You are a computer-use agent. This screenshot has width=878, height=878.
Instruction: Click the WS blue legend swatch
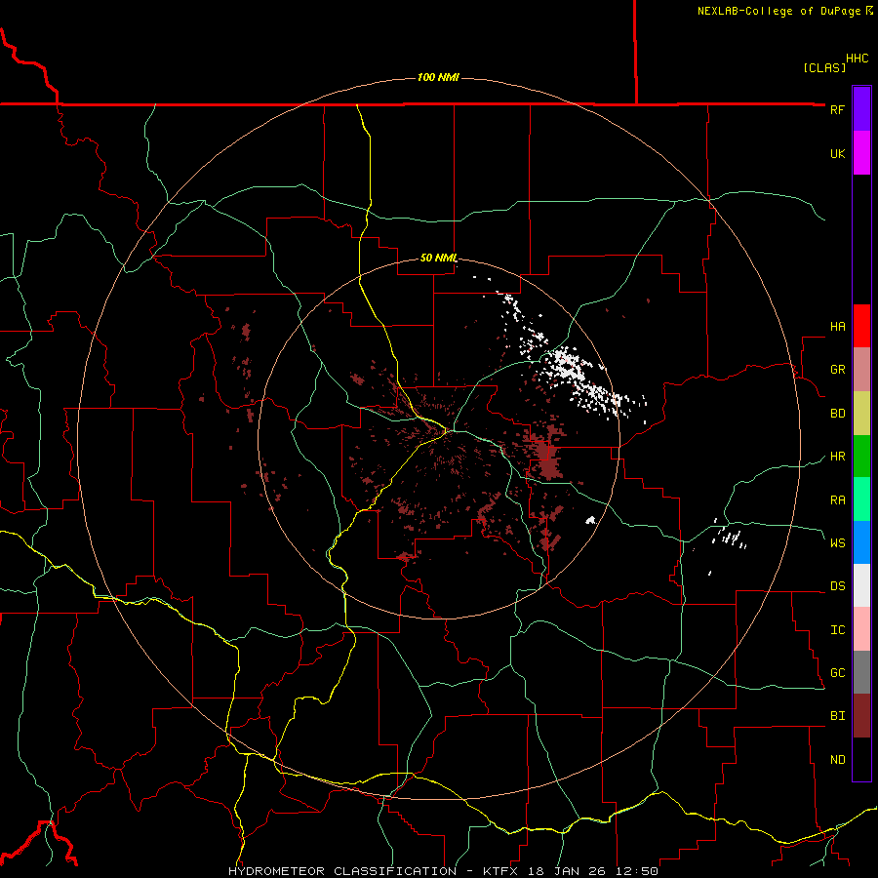(x=861, y=542)
